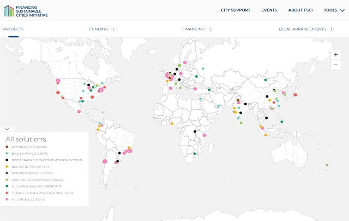
Task: Show info icon next to Financing
Action: (x=210, y=29)
